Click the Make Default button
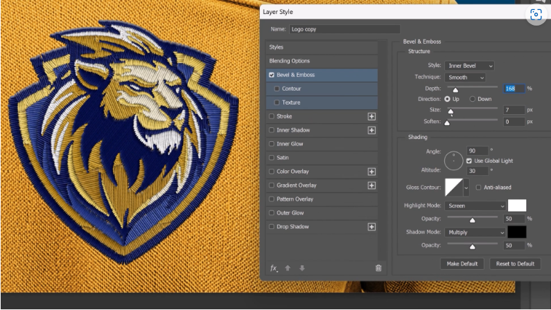Image resolution: width=551 pixels, height=310 pixels. pos(462,264)
